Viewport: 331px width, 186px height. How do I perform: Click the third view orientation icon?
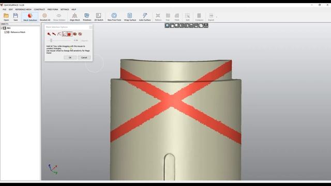point(177,25)
